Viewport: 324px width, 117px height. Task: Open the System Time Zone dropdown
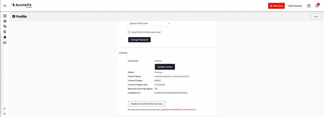(x=150, y=23)
